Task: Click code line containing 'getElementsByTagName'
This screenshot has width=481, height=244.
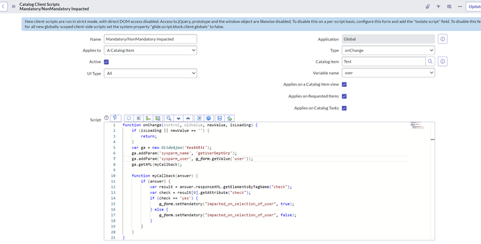Action: click(x=221, y=187)
